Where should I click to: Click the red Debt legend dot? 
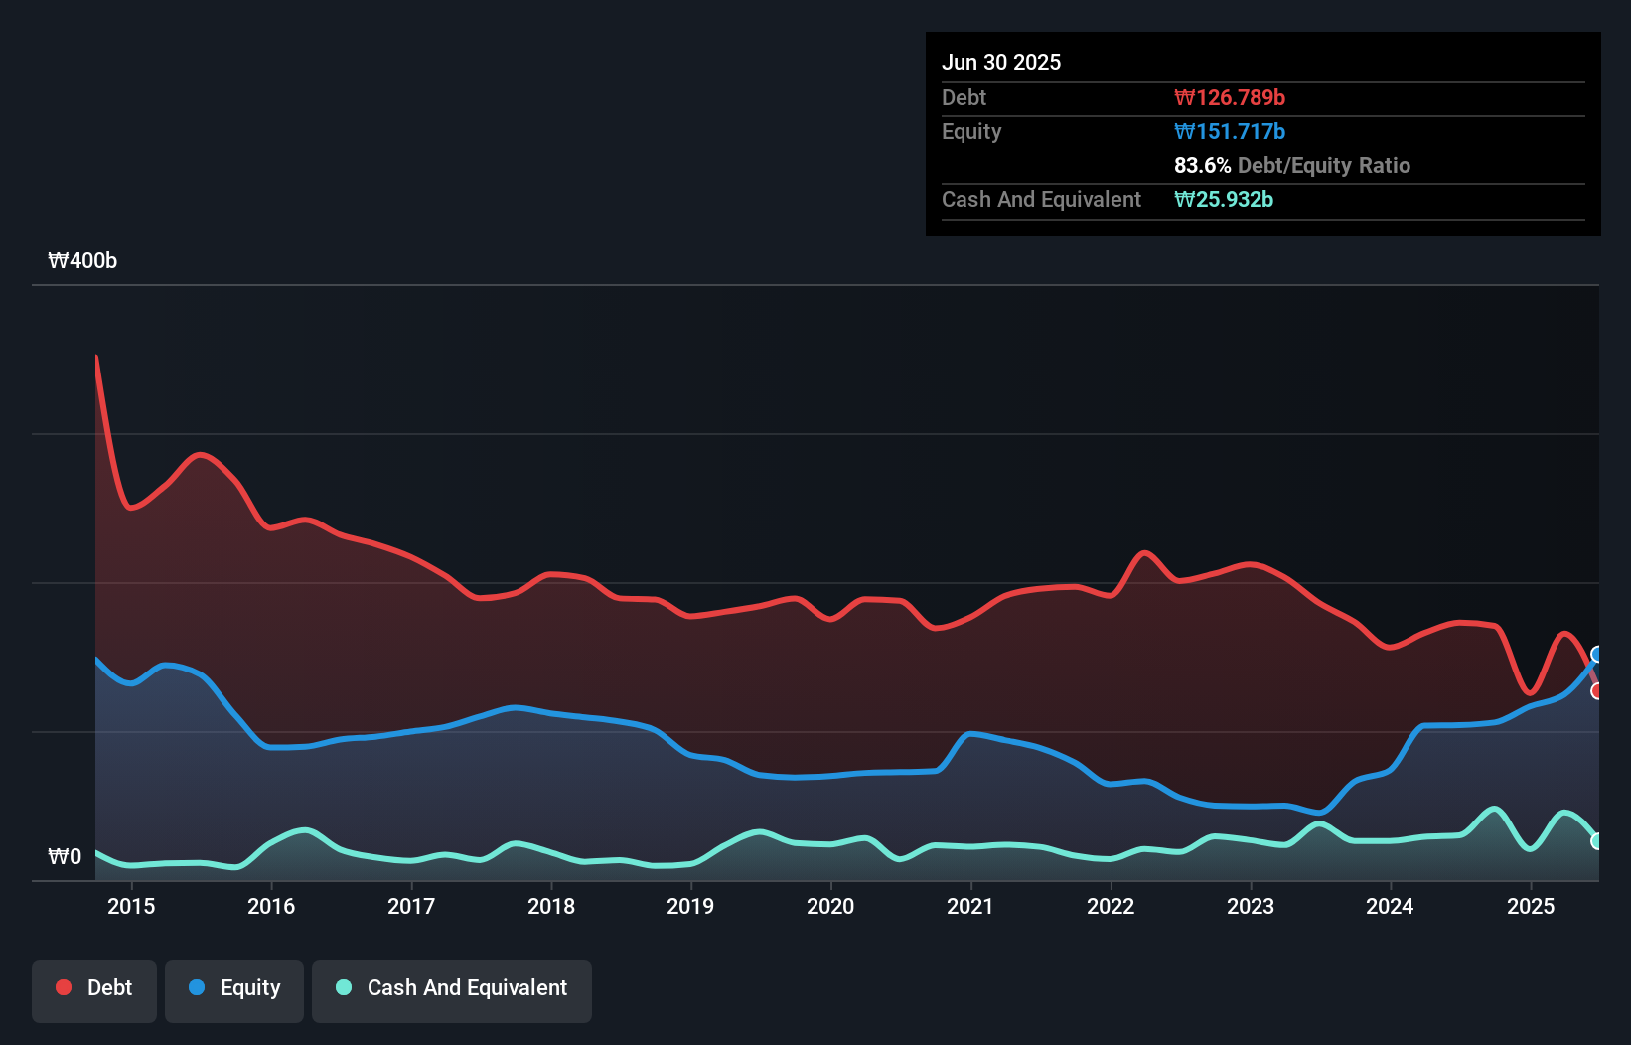(62, 987)
